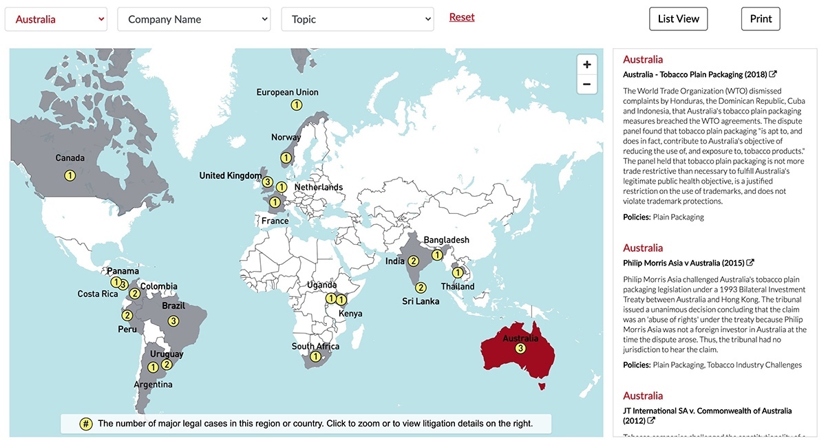The height and width of the screenshot is (445, 826).
Task: Open the Topic filter dropdown
Action: point(357,19)
